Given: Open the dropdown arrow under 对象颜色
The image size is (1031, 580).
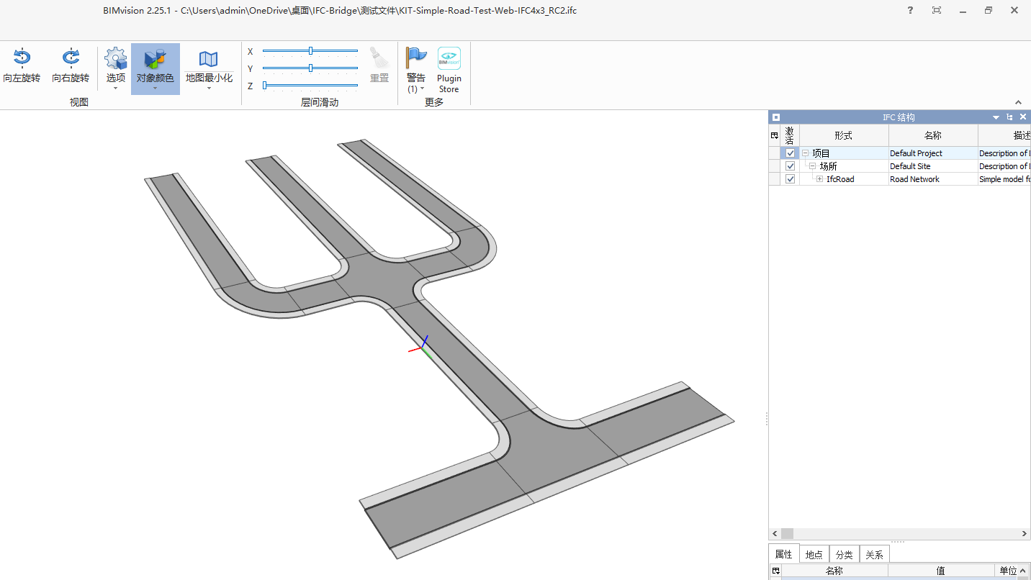Looking at the screenshot, I should (155, 89).
